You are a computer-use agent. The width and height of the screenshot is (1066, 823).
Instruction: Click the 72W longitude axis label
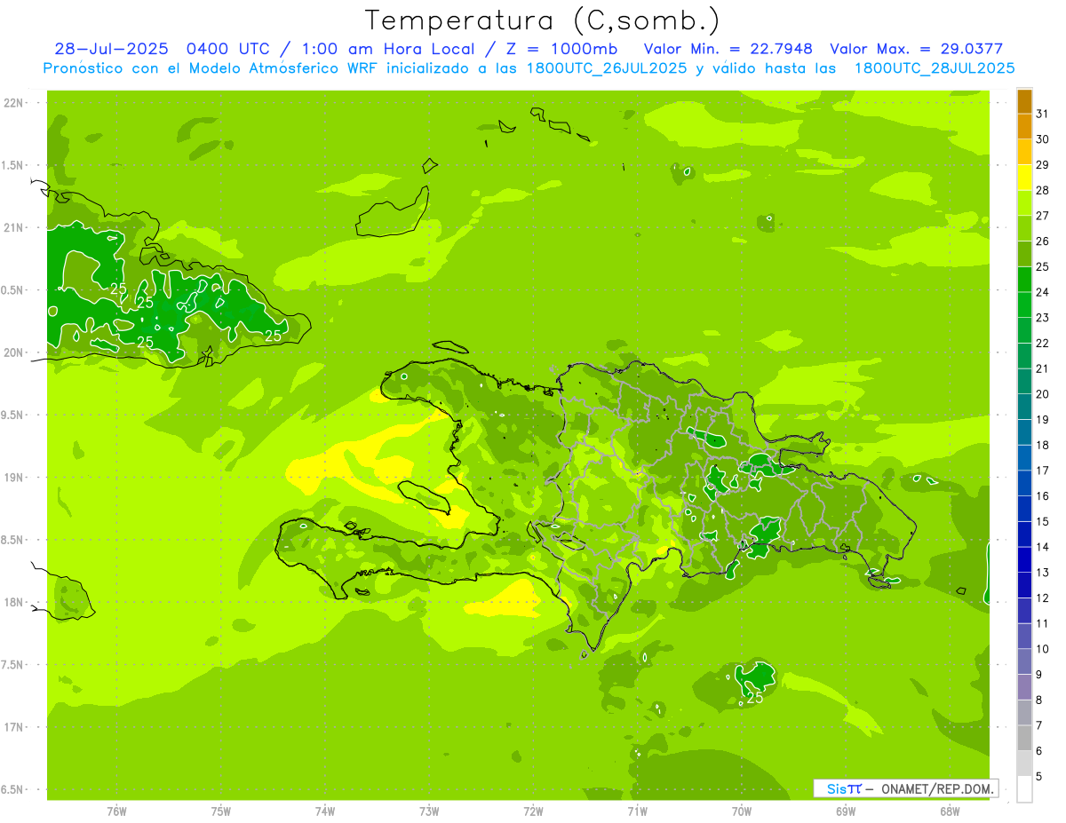(x=533, y=811)
